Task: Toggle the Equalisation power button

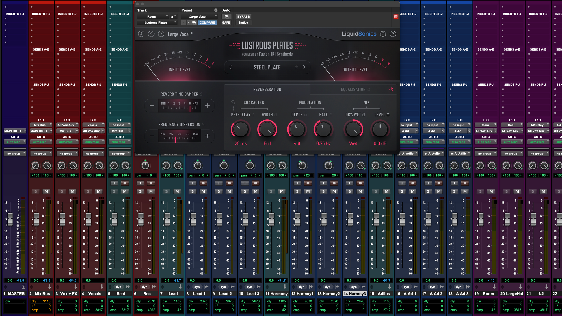Action: point(391,89)
